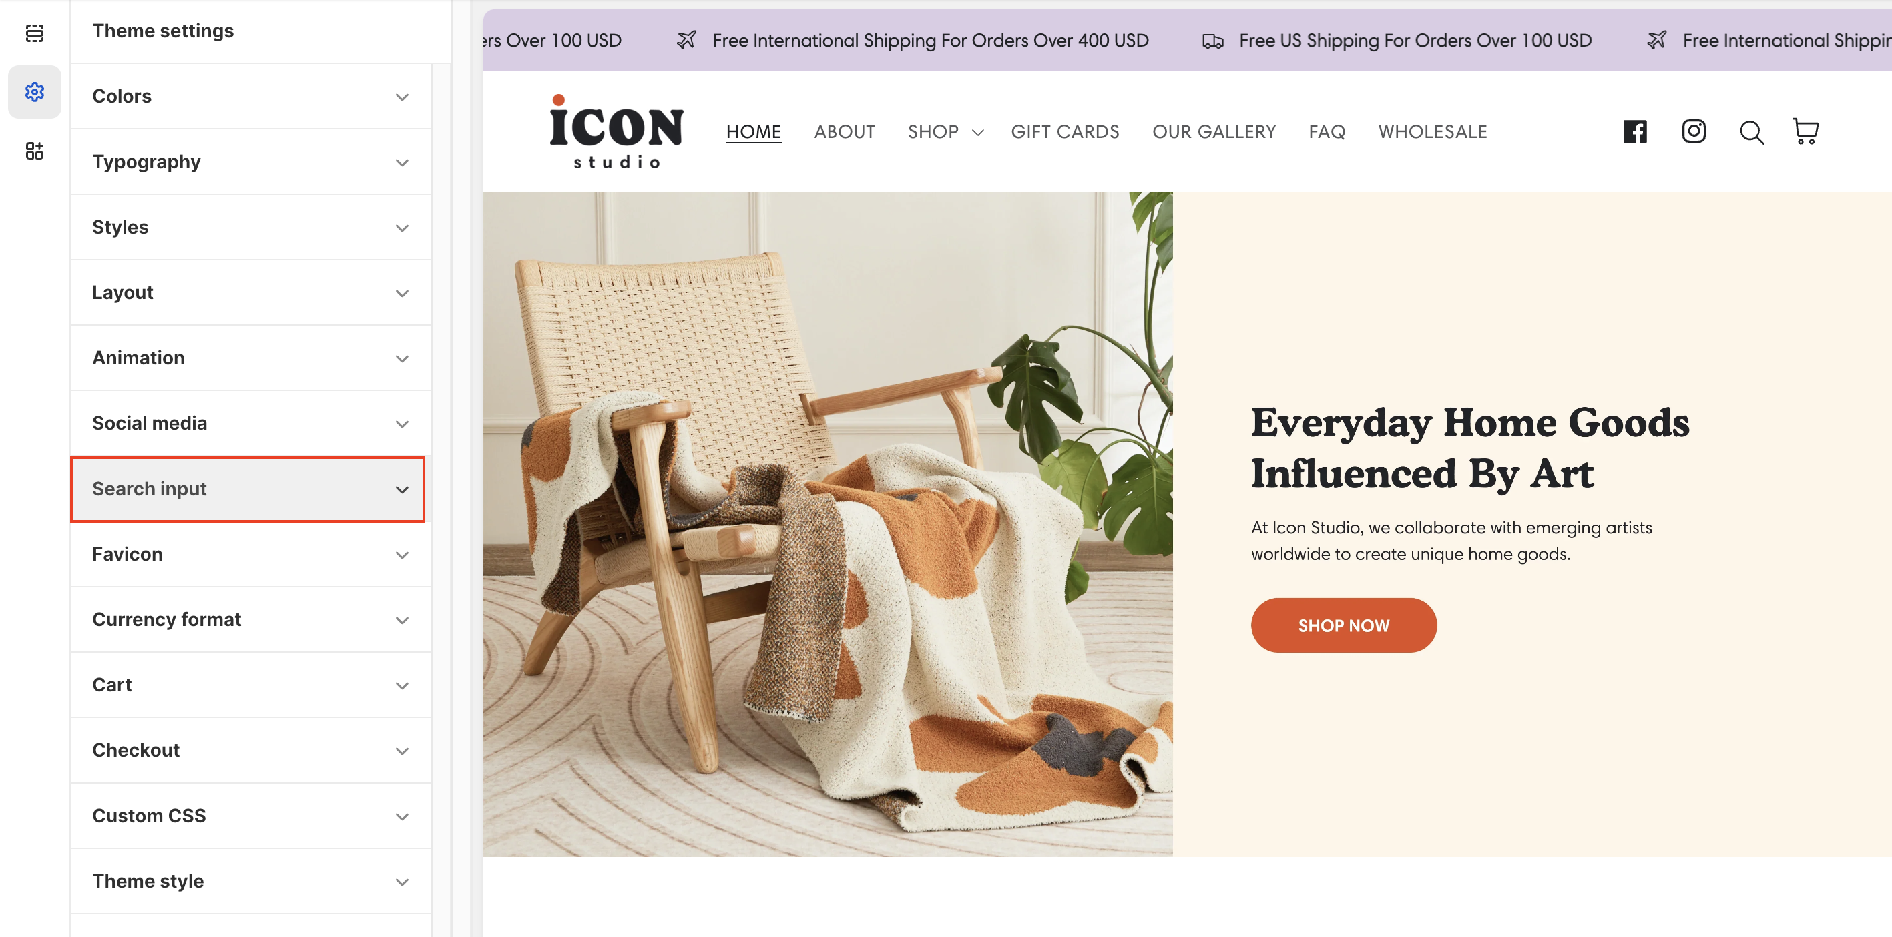1892x937 pixels.
Task: Click the SHOP NOW button
Action: click(x=1343, y=625)
